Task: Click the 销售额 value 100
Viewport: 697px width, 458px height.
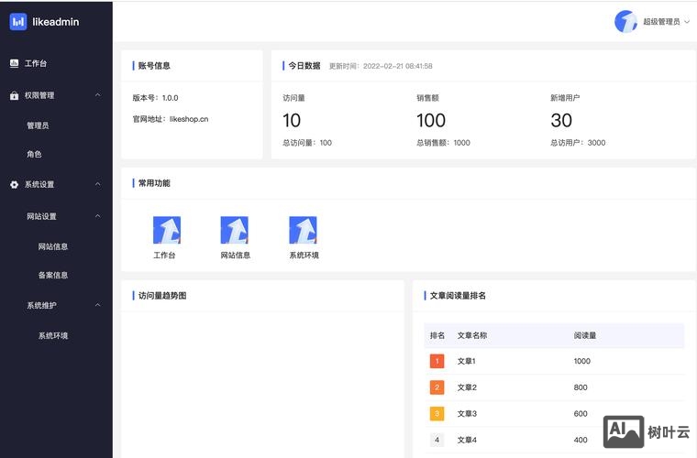Action: (431, 120)
